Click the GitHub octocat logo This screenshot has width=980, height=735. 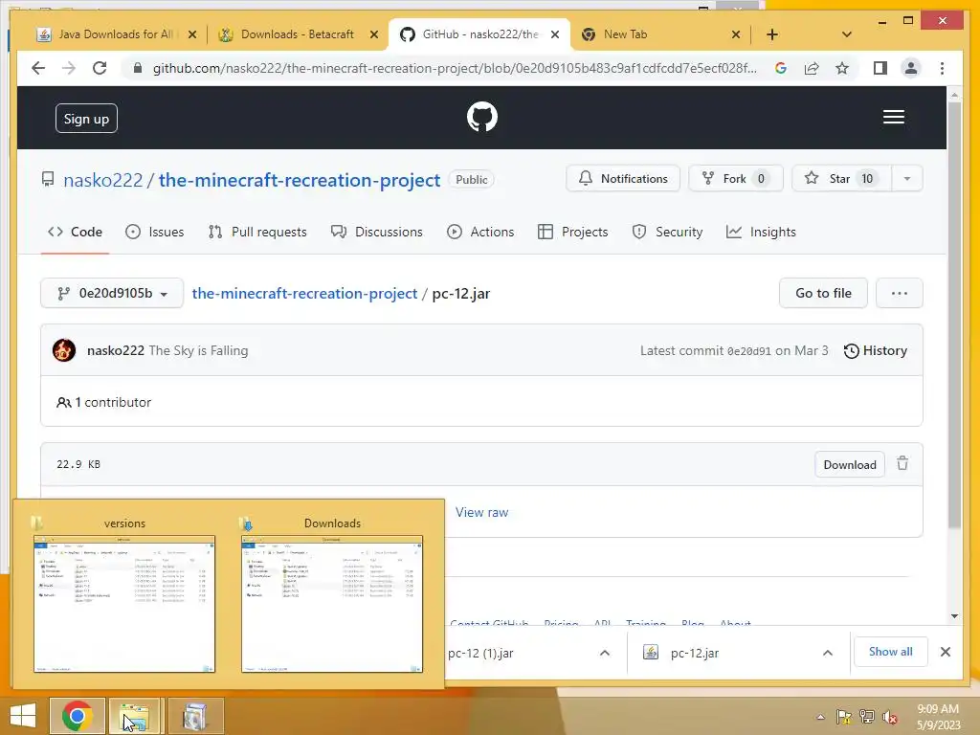(482, 117)
